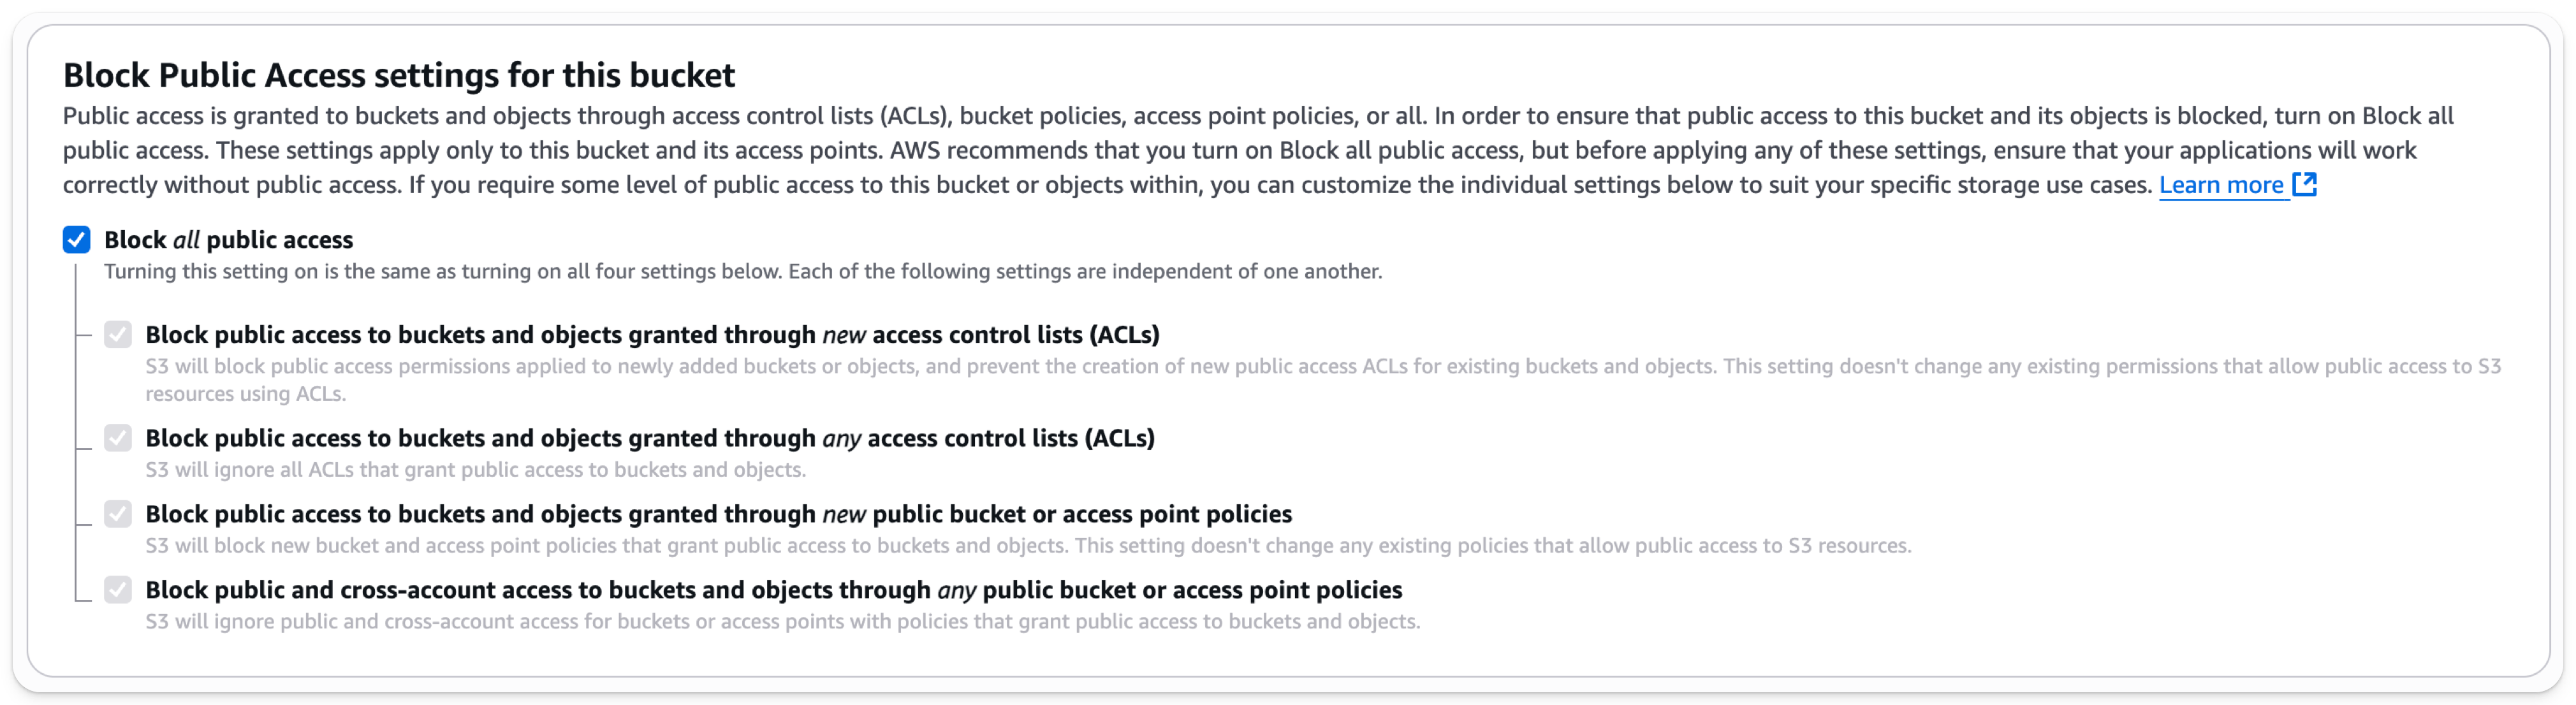Select the cross-account access blocking label
Viewport: 2576px width, 705px height.
click(x=774, y=589)
